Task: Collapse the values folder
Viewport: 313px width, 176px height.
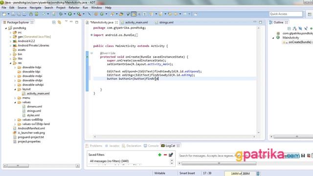Action: pos(15,102)
